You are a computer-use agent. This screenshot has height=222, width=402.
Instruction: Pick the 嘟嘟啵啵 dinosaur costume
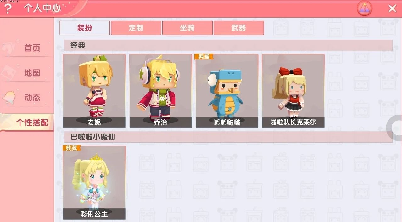click(227, 91)
